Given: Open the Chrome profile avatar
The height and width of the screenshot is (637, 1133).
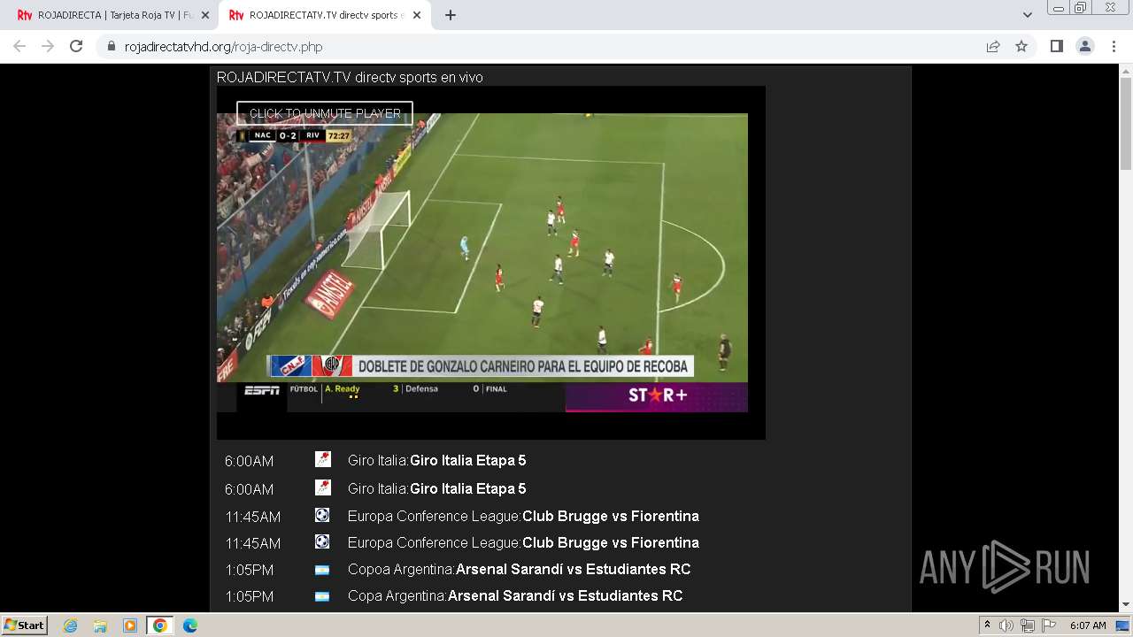Looking at the screenshot, I should coord(1085,47).
